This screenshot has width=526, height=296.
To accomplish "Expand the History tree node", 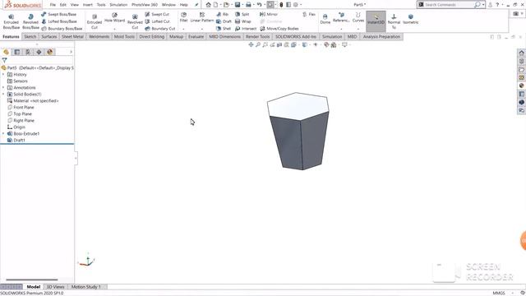I will click(3, 75).
